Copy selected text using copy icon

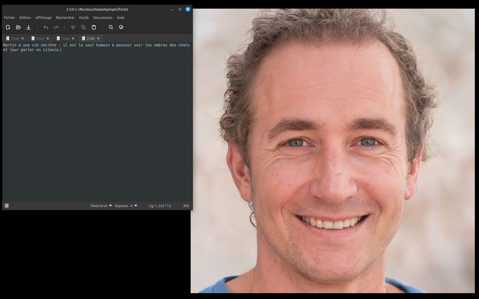point(84,27)
